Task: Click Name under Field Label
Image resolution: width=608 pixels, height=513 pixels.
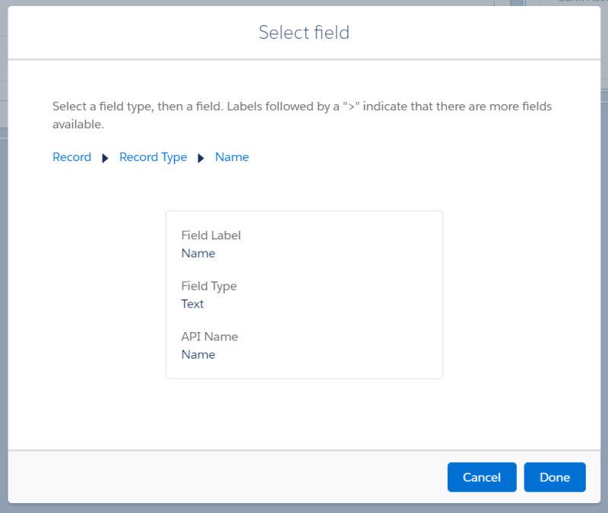Action: pos(198,253)
